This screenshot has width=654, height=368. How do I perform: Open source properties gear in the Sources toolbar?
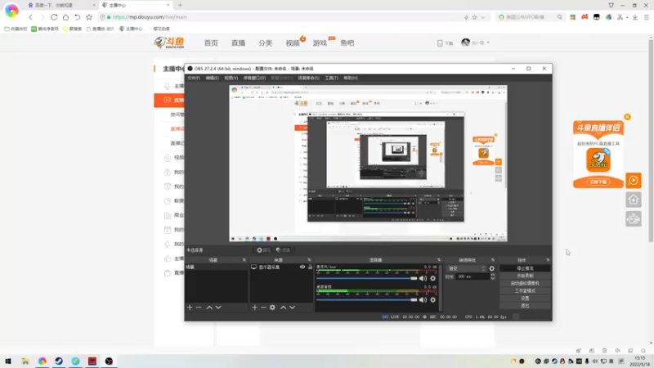(272, 307)
